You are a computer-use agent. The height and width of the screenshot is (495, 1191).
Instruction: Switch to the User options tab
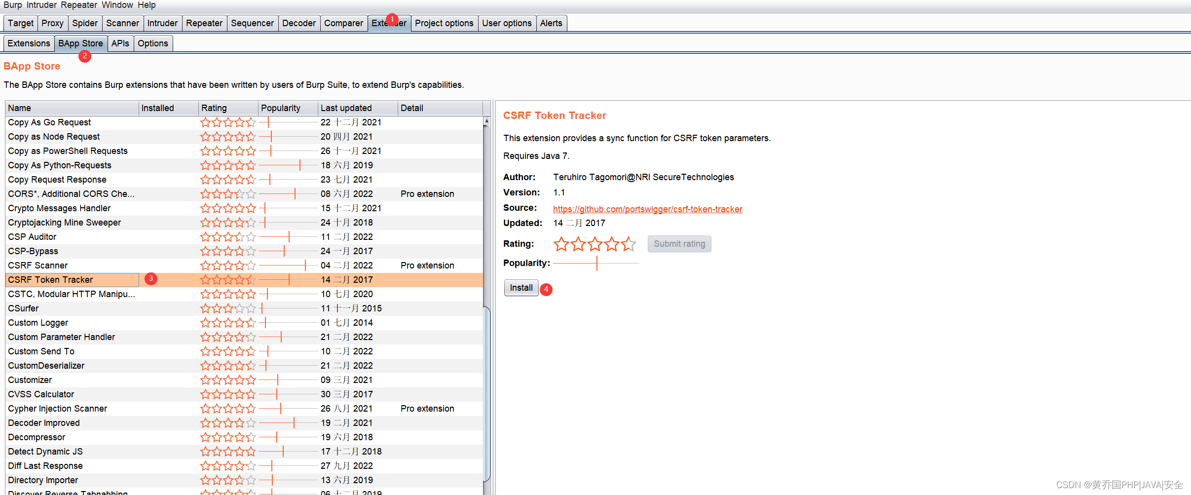(507, 23)
